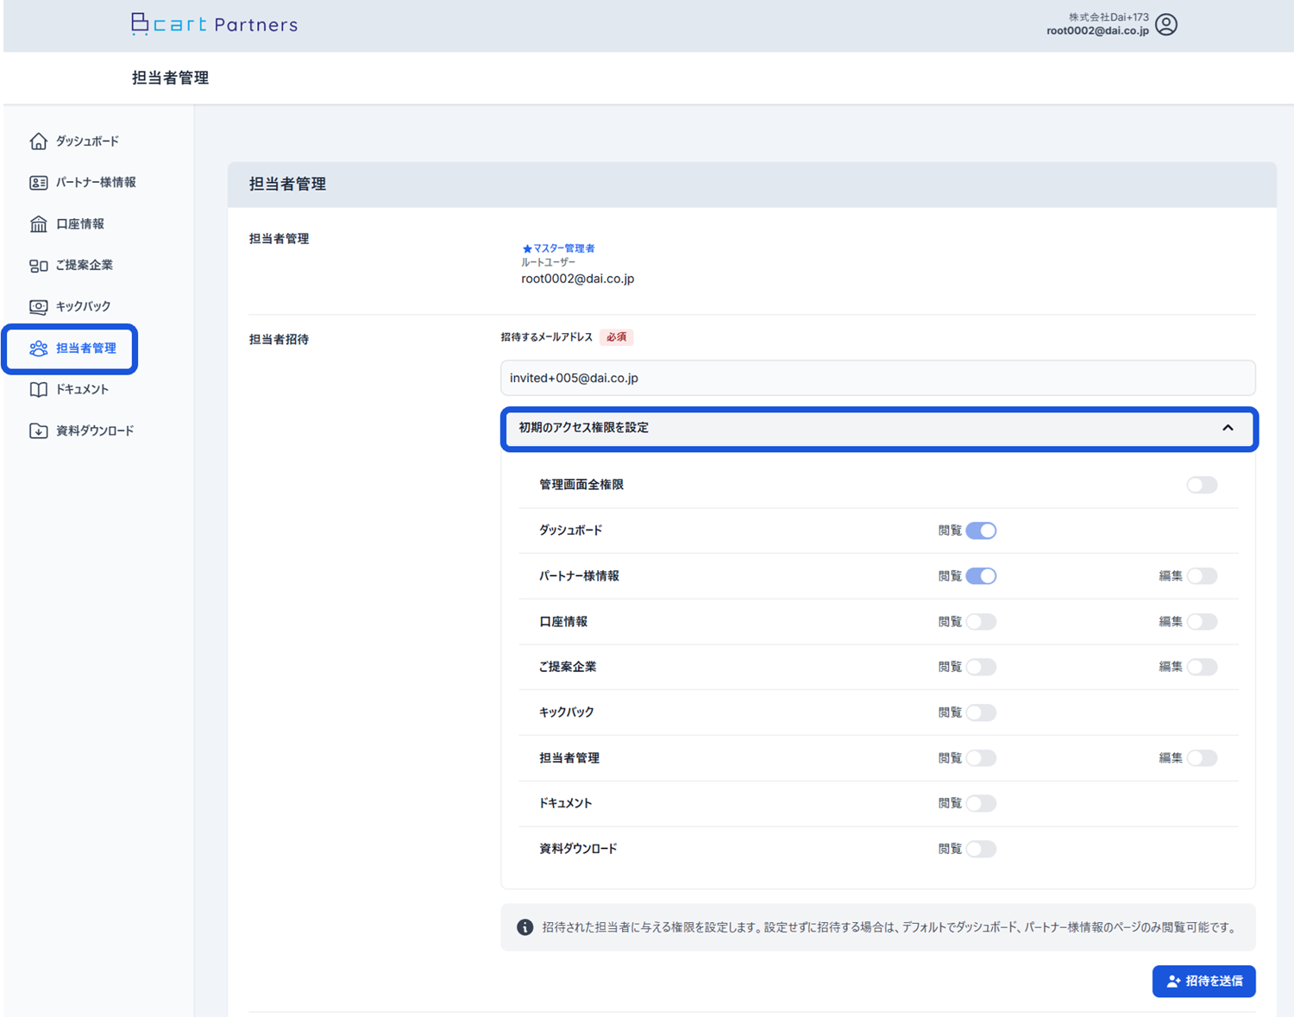Click the 招待を送信 button
Viewport: 1294px width, 1017px height.
coord(1203,981)
